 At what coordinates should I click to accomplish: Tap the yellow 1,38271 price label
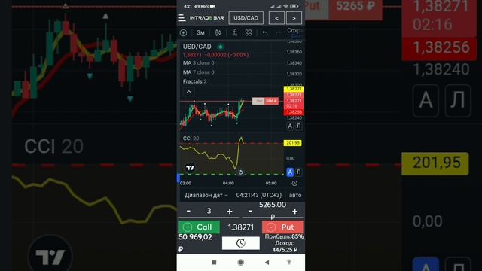tap(294, 89)
